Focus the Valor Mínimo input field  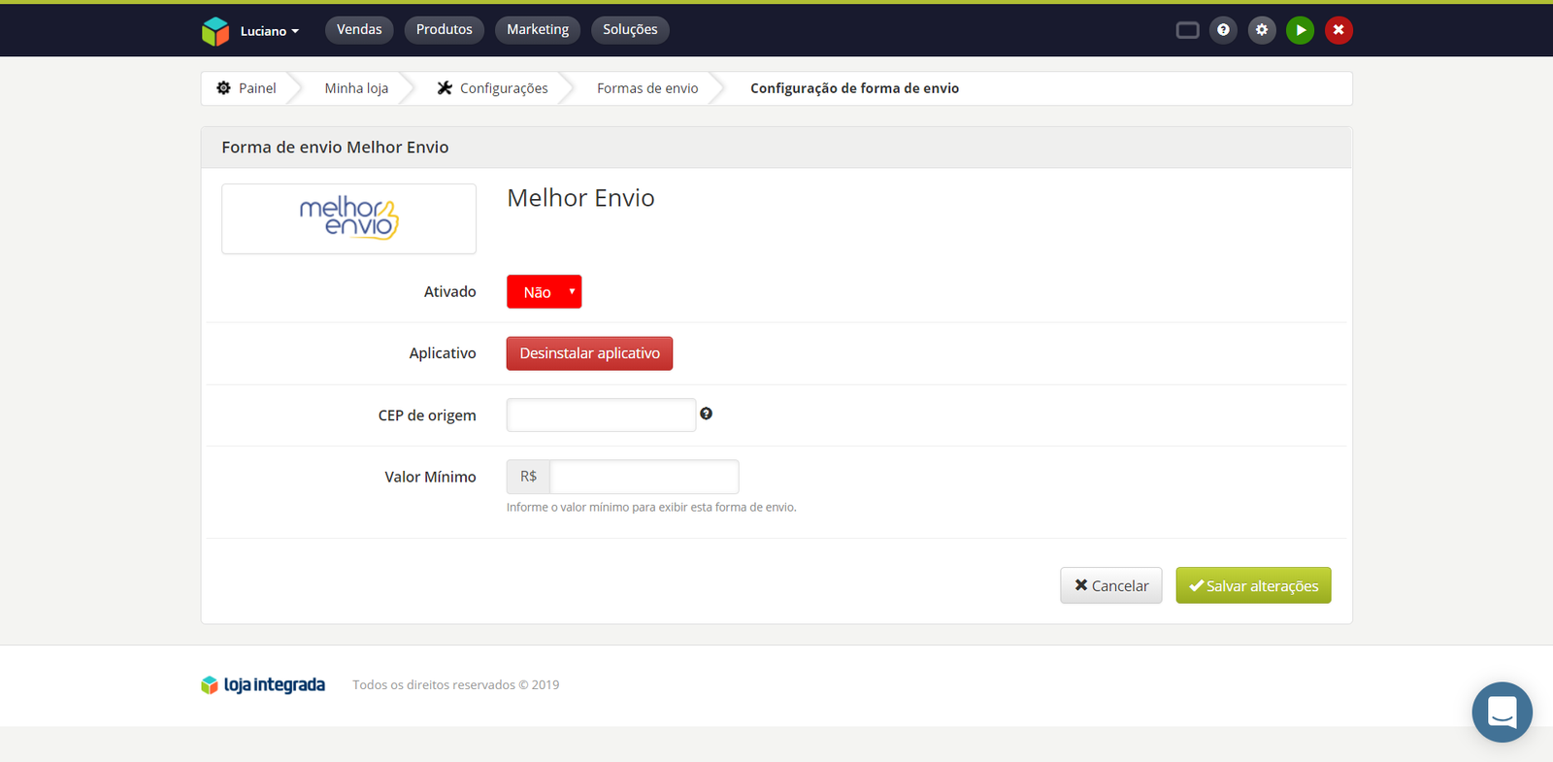pos(644,477)
